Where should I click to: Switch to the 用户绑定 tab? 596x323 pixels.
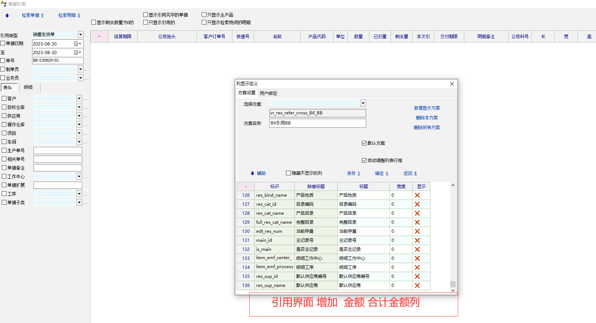[x=268, y=93]
